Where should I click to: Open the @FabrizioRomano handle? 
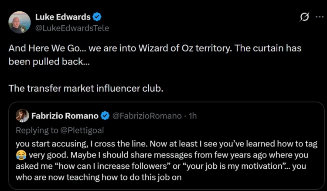pyautogui.click(x=147, y=116)
